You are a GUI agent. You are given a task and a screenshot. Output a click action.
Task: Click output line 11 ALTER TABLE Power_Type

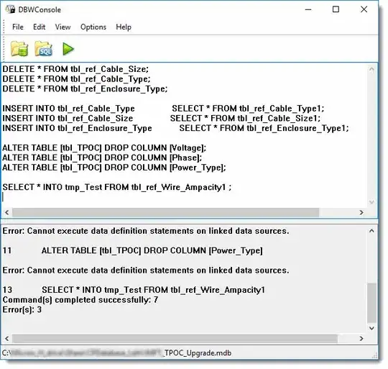pyautogui.click(x=133, y=250)
